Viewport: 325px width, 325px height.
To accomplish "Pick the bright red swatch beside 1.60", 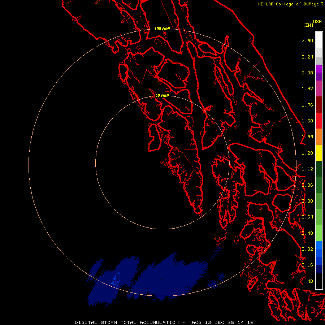I will coord(319,121).
